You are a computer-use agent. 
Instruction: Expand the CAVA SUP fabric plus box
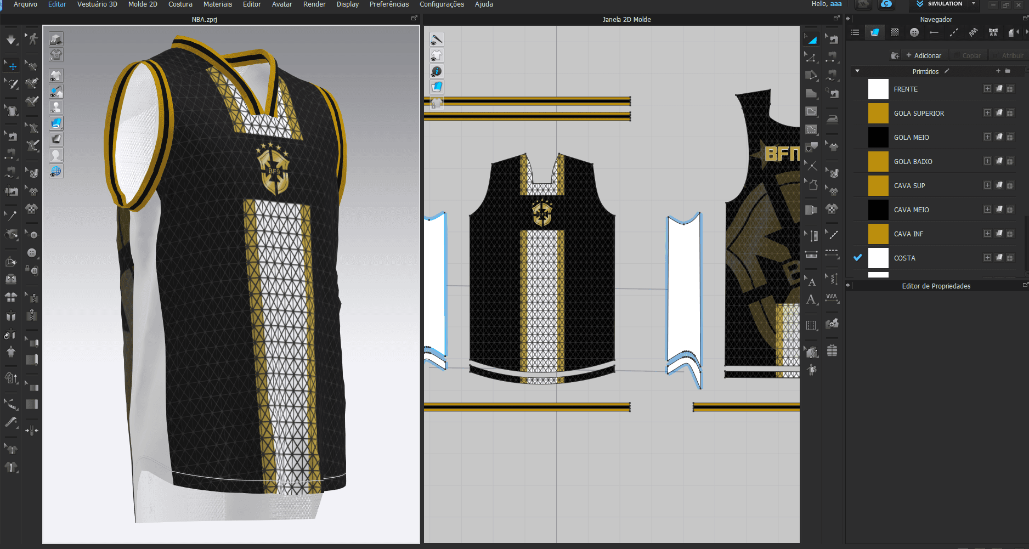pos(987,185)
